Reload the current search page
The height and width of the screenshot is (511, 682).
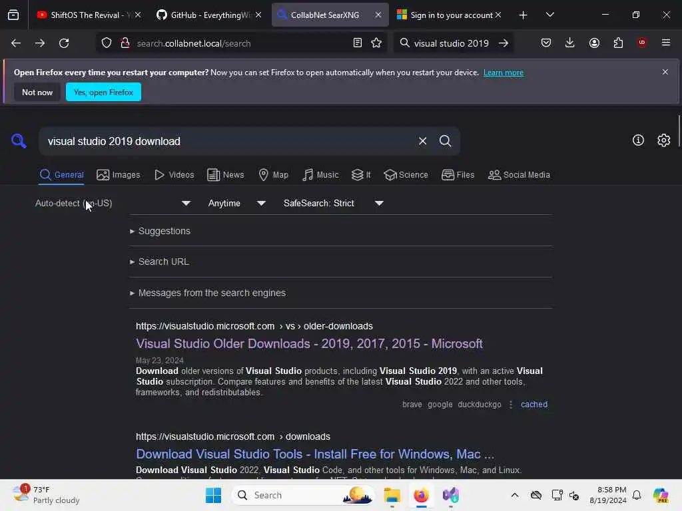(64, 43)
